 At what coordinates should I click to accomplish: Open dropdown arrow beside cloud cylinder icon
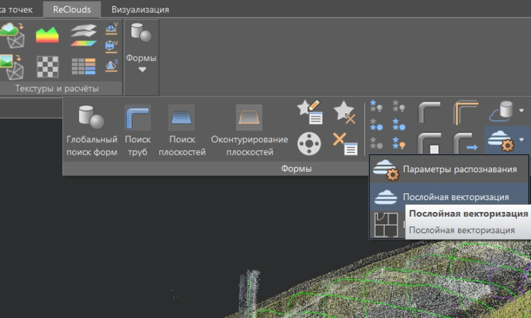pos(521,111)
